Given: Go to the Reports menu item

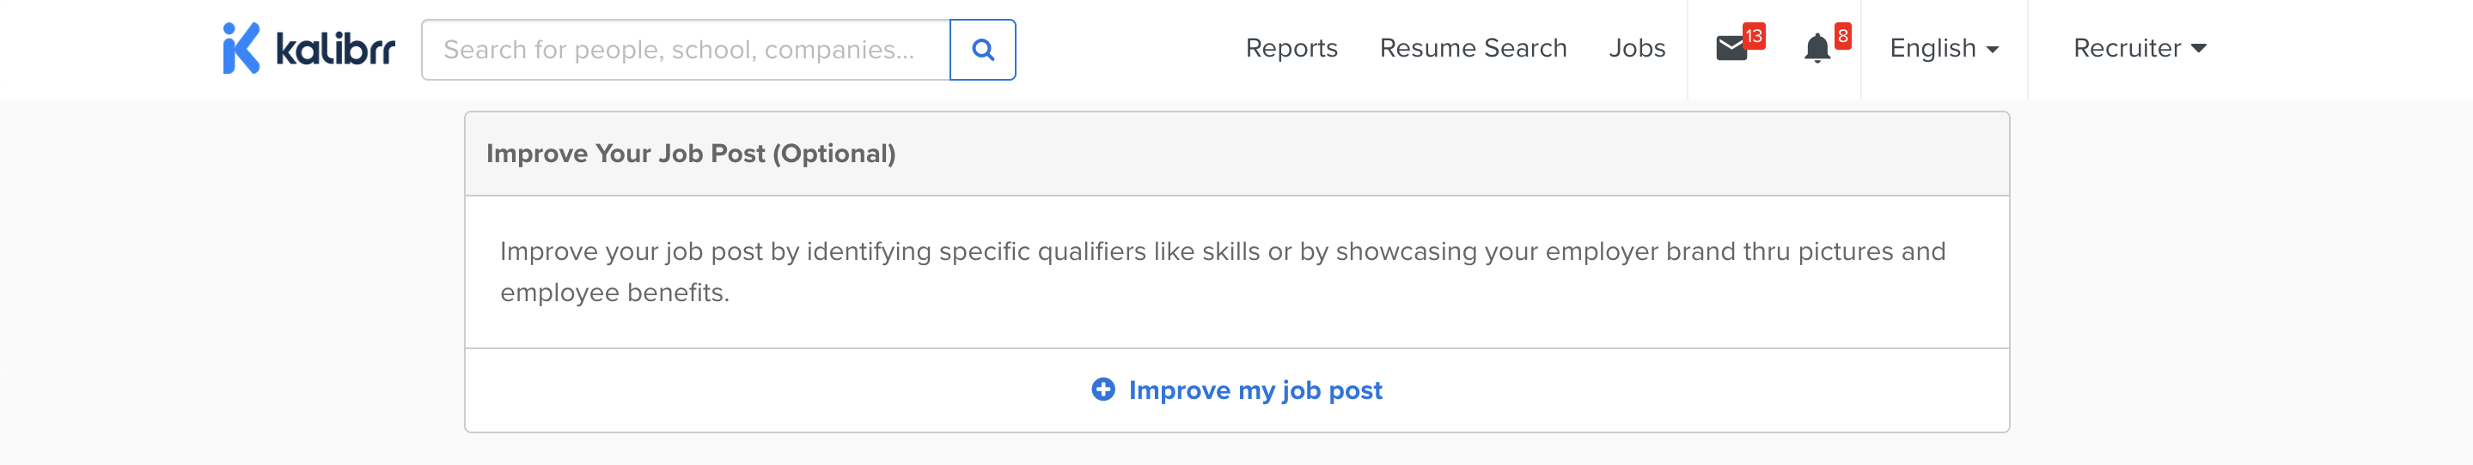Looking at the screenshot, I should point(1291,49).
